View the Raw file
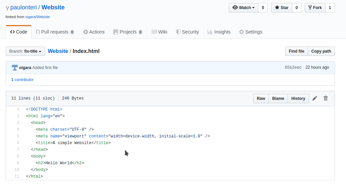This screenshot has height=184, width=346. [x=261, y=99]
